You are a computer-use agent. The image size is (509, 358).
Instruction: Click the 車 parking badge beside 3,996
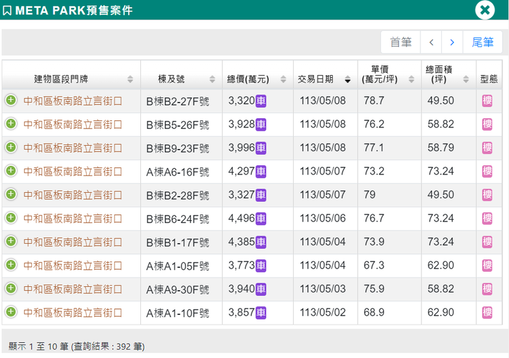[260, 148]
